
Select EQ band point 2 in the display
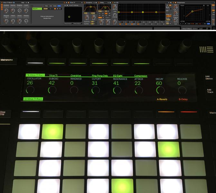click(x=132, y=12)
